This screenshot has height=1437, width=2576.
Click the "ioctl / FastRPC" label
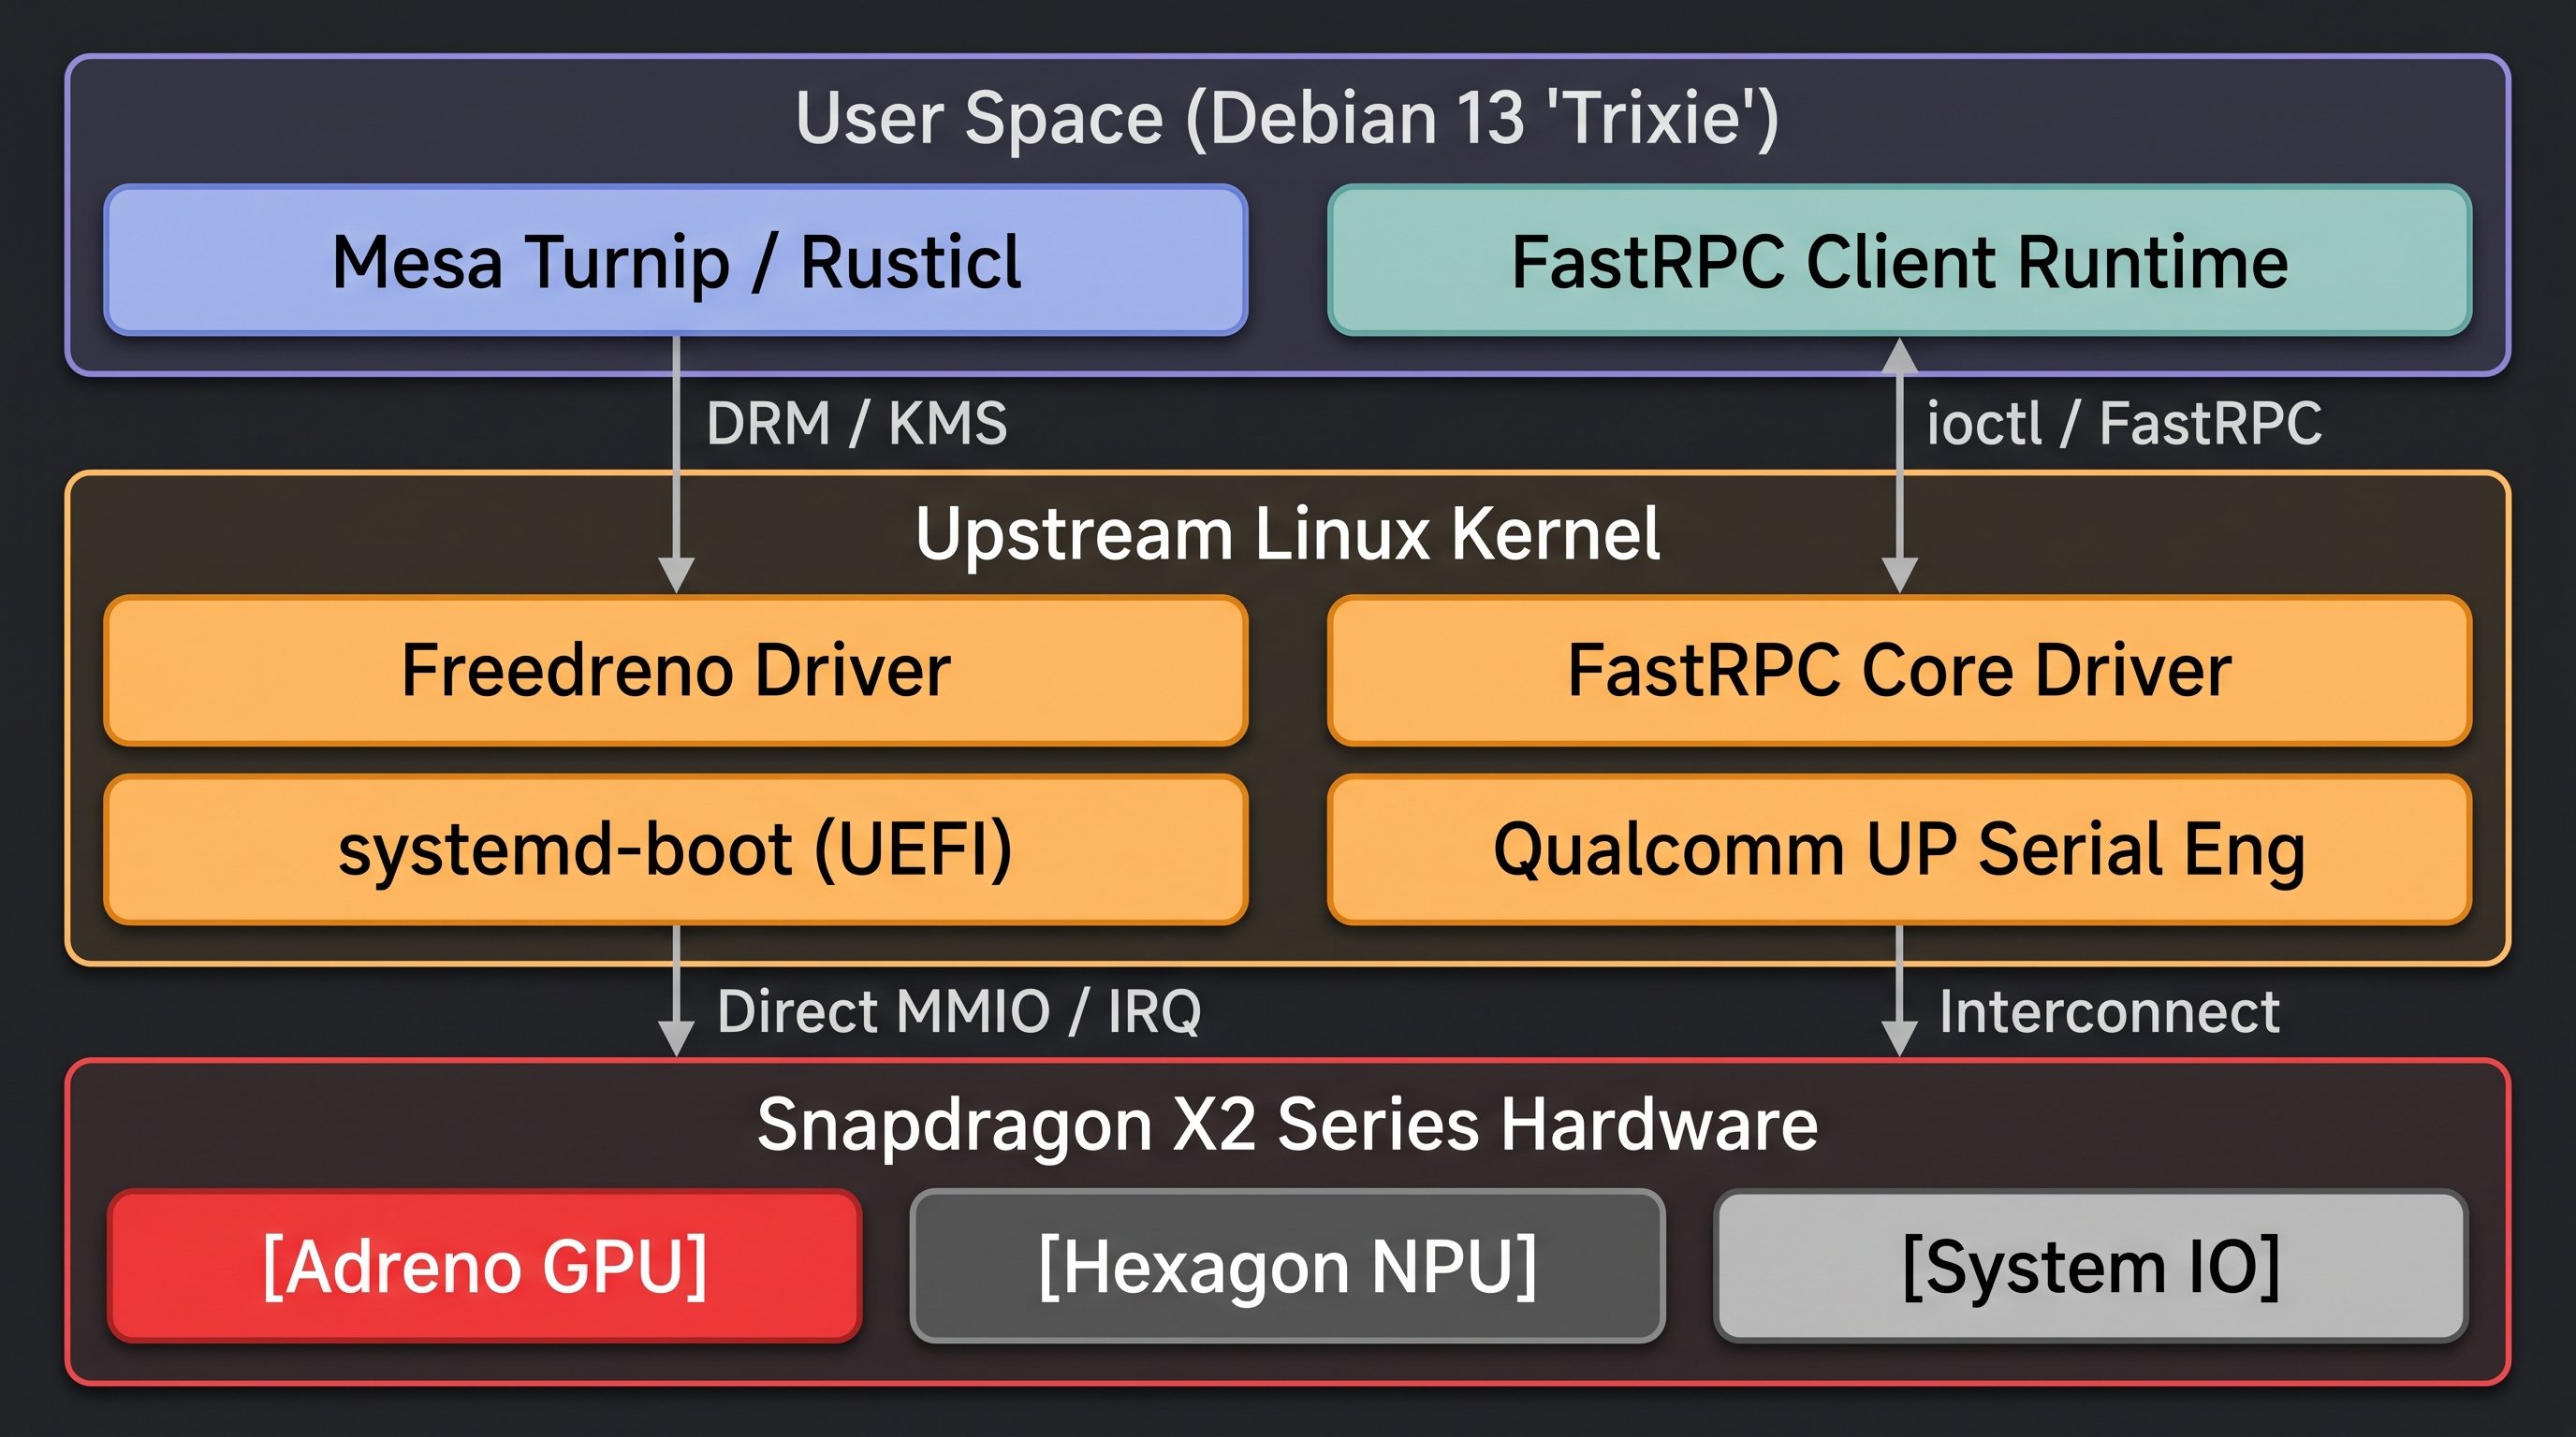[2124, 423]
